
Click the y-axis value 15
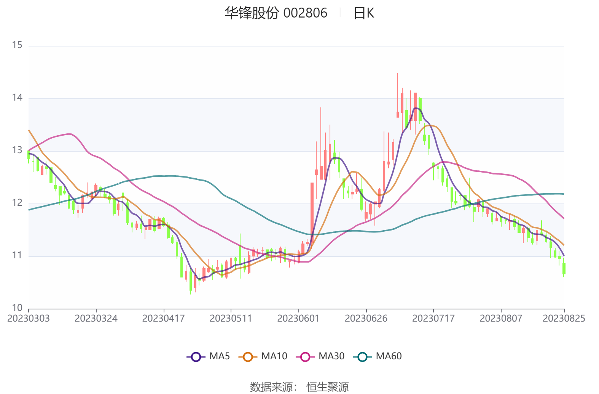pos(17,45)
